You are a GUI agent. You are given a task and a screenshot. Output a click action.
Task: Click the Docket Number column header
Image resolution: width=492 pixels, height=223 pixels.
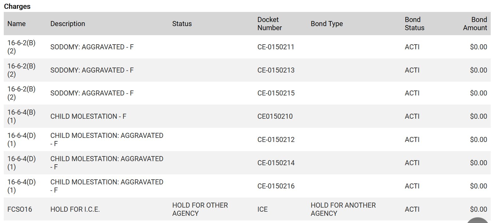click(x=270, y=24)
